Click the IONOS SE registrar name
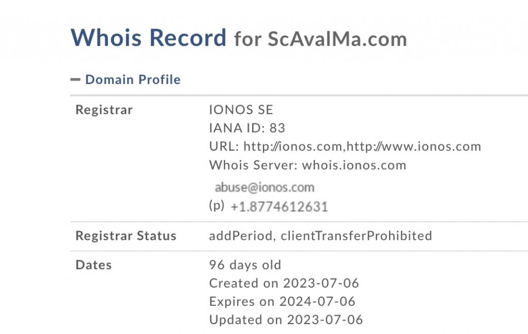 (x=241, y=110)
